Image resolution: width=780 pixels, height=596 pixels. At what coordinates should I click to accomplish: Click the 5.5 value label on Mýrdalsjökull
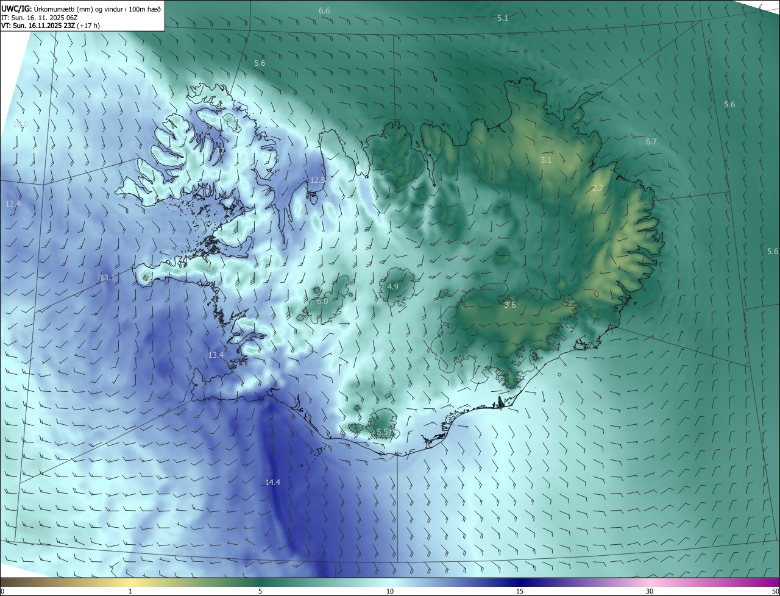coord(382,431)
